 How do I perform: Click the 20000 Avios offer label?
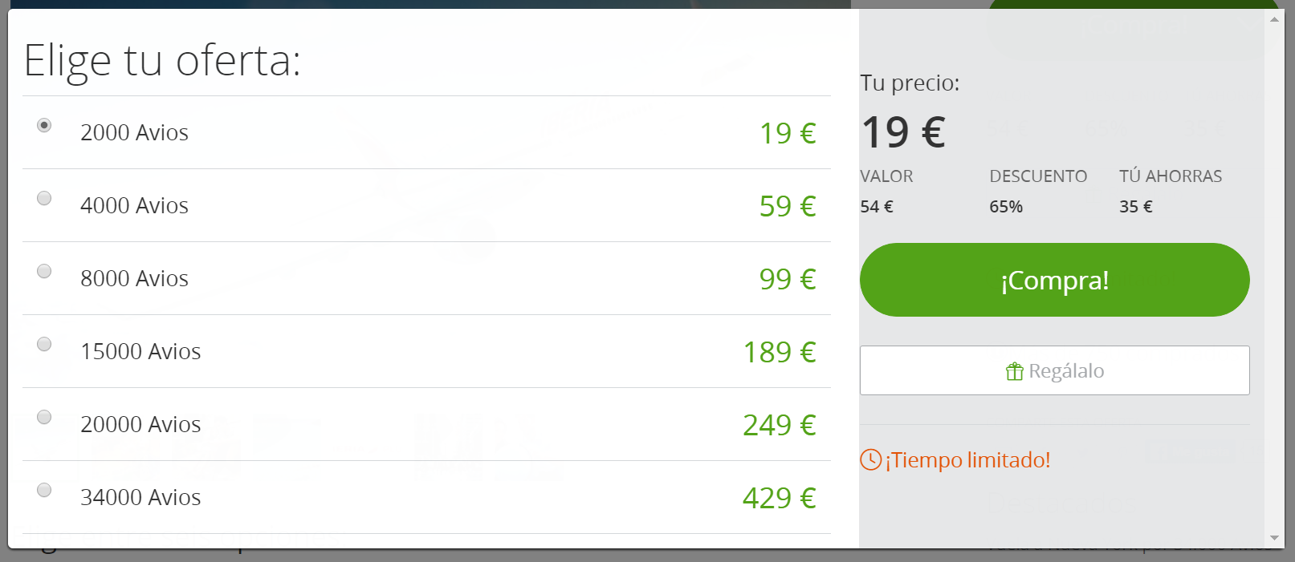(x=140, y=424)
